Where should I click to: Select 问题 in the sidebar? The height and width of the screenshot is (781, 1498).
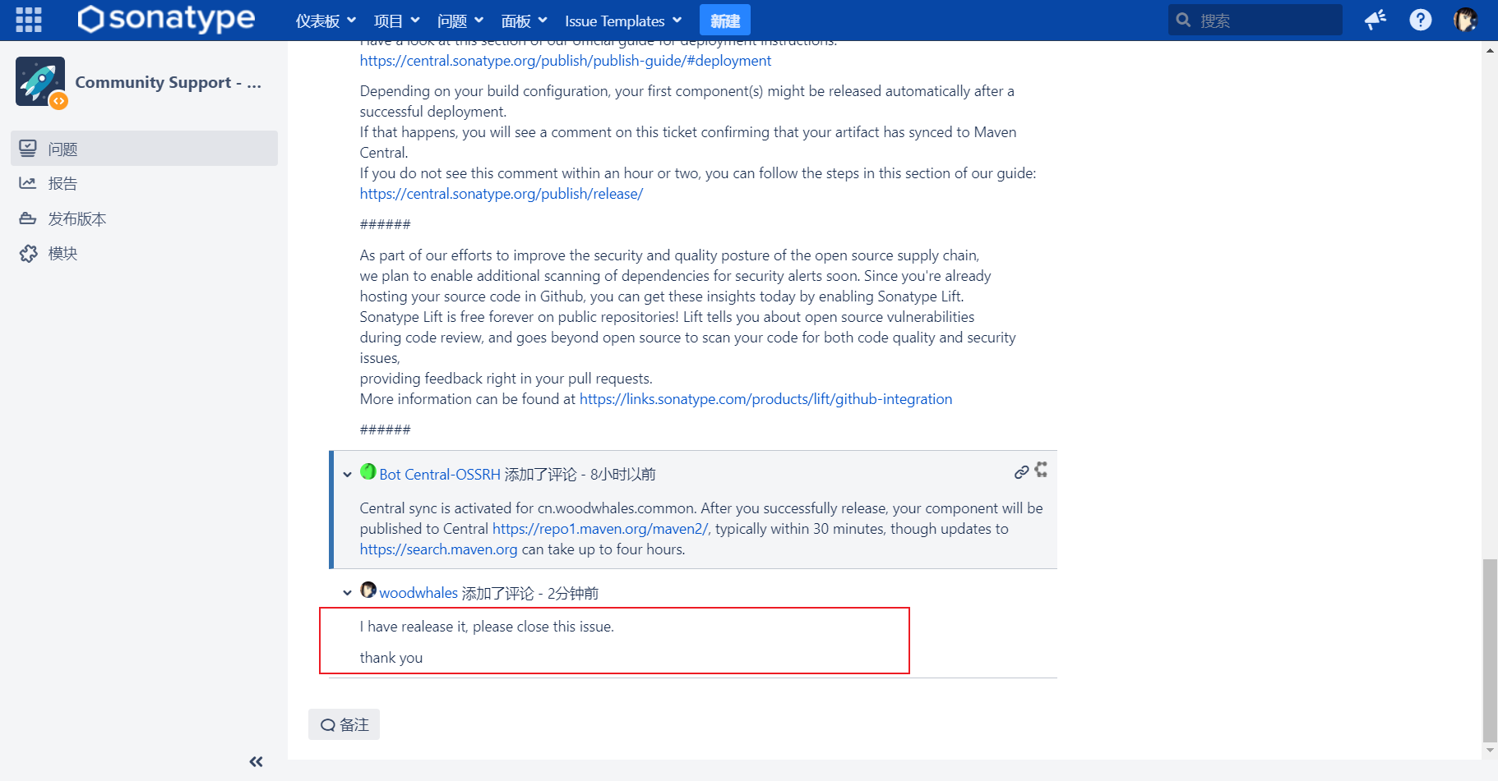pyautogui.click(x=145, y=149)
